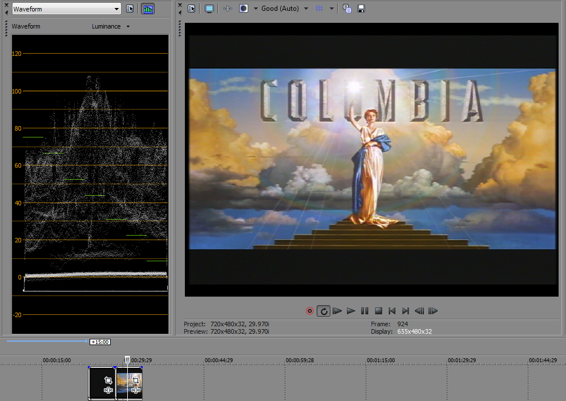566x401 pixels.
Task: Click ruler at 00:01:15;00
Action: 381,360
